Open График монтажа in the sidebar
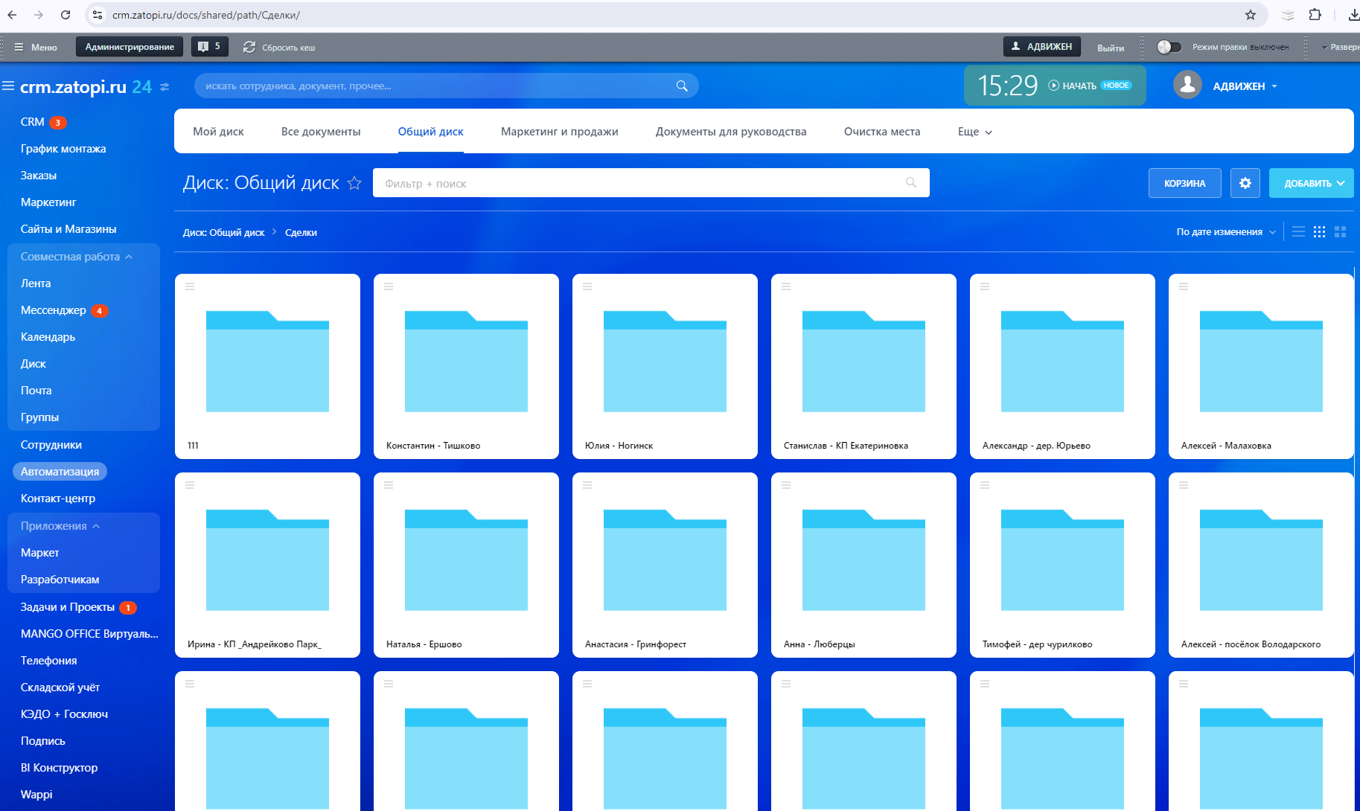This screenshot has width=1360, height=811. pyautogui.click(x=63, y=149)
